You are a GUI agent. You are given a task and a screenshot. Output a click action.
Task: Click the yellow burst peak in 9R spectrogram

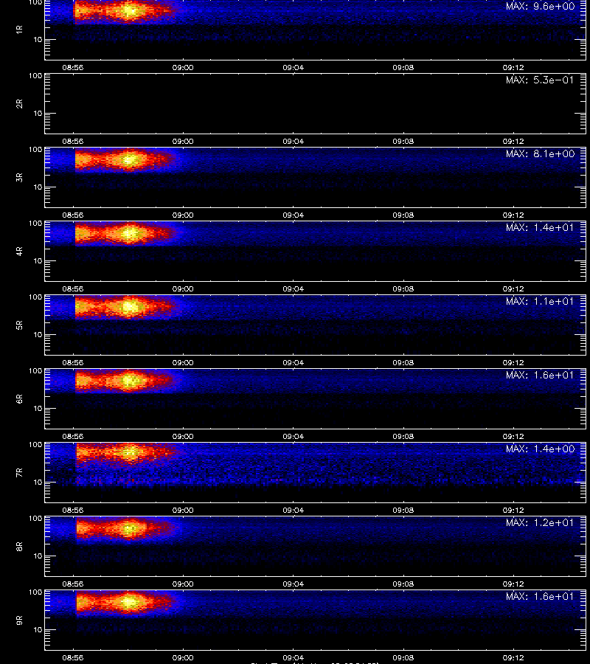[130, 602]
